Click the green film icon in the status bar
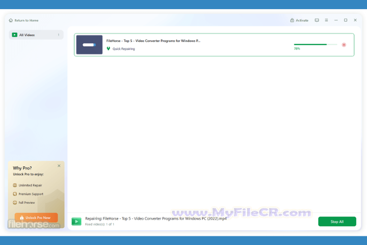 [x=76, y=222]
